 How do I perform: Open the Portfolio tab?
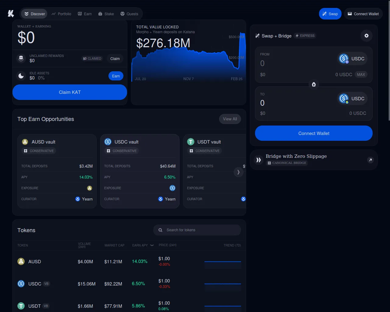click(61, 14)
